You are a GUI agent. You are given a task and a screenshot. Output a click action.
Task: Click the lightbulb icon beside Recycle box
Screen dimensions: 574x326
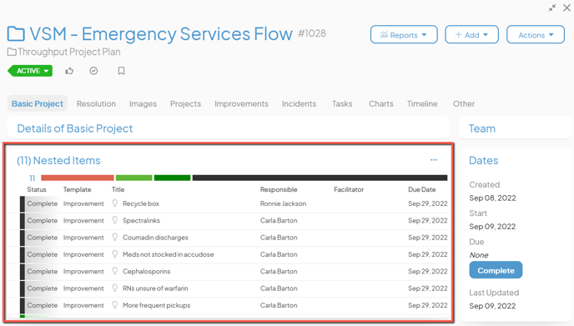[115, 203]
